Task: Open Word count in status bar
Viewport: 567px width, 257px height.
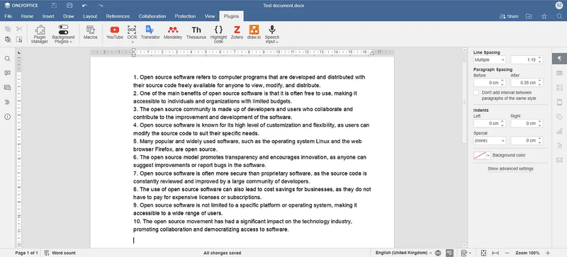Action: (60, 253)
